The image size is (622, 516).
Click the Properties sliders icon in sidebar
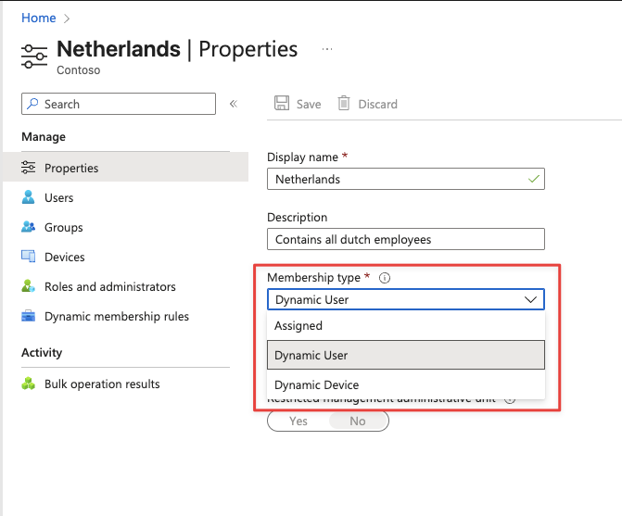29,168
